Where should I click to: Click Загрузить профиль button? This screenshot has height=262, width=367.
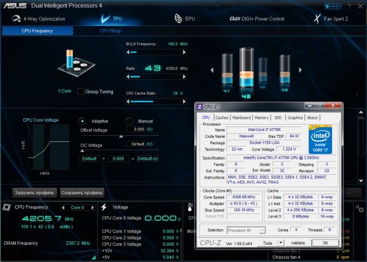point(34,193)
